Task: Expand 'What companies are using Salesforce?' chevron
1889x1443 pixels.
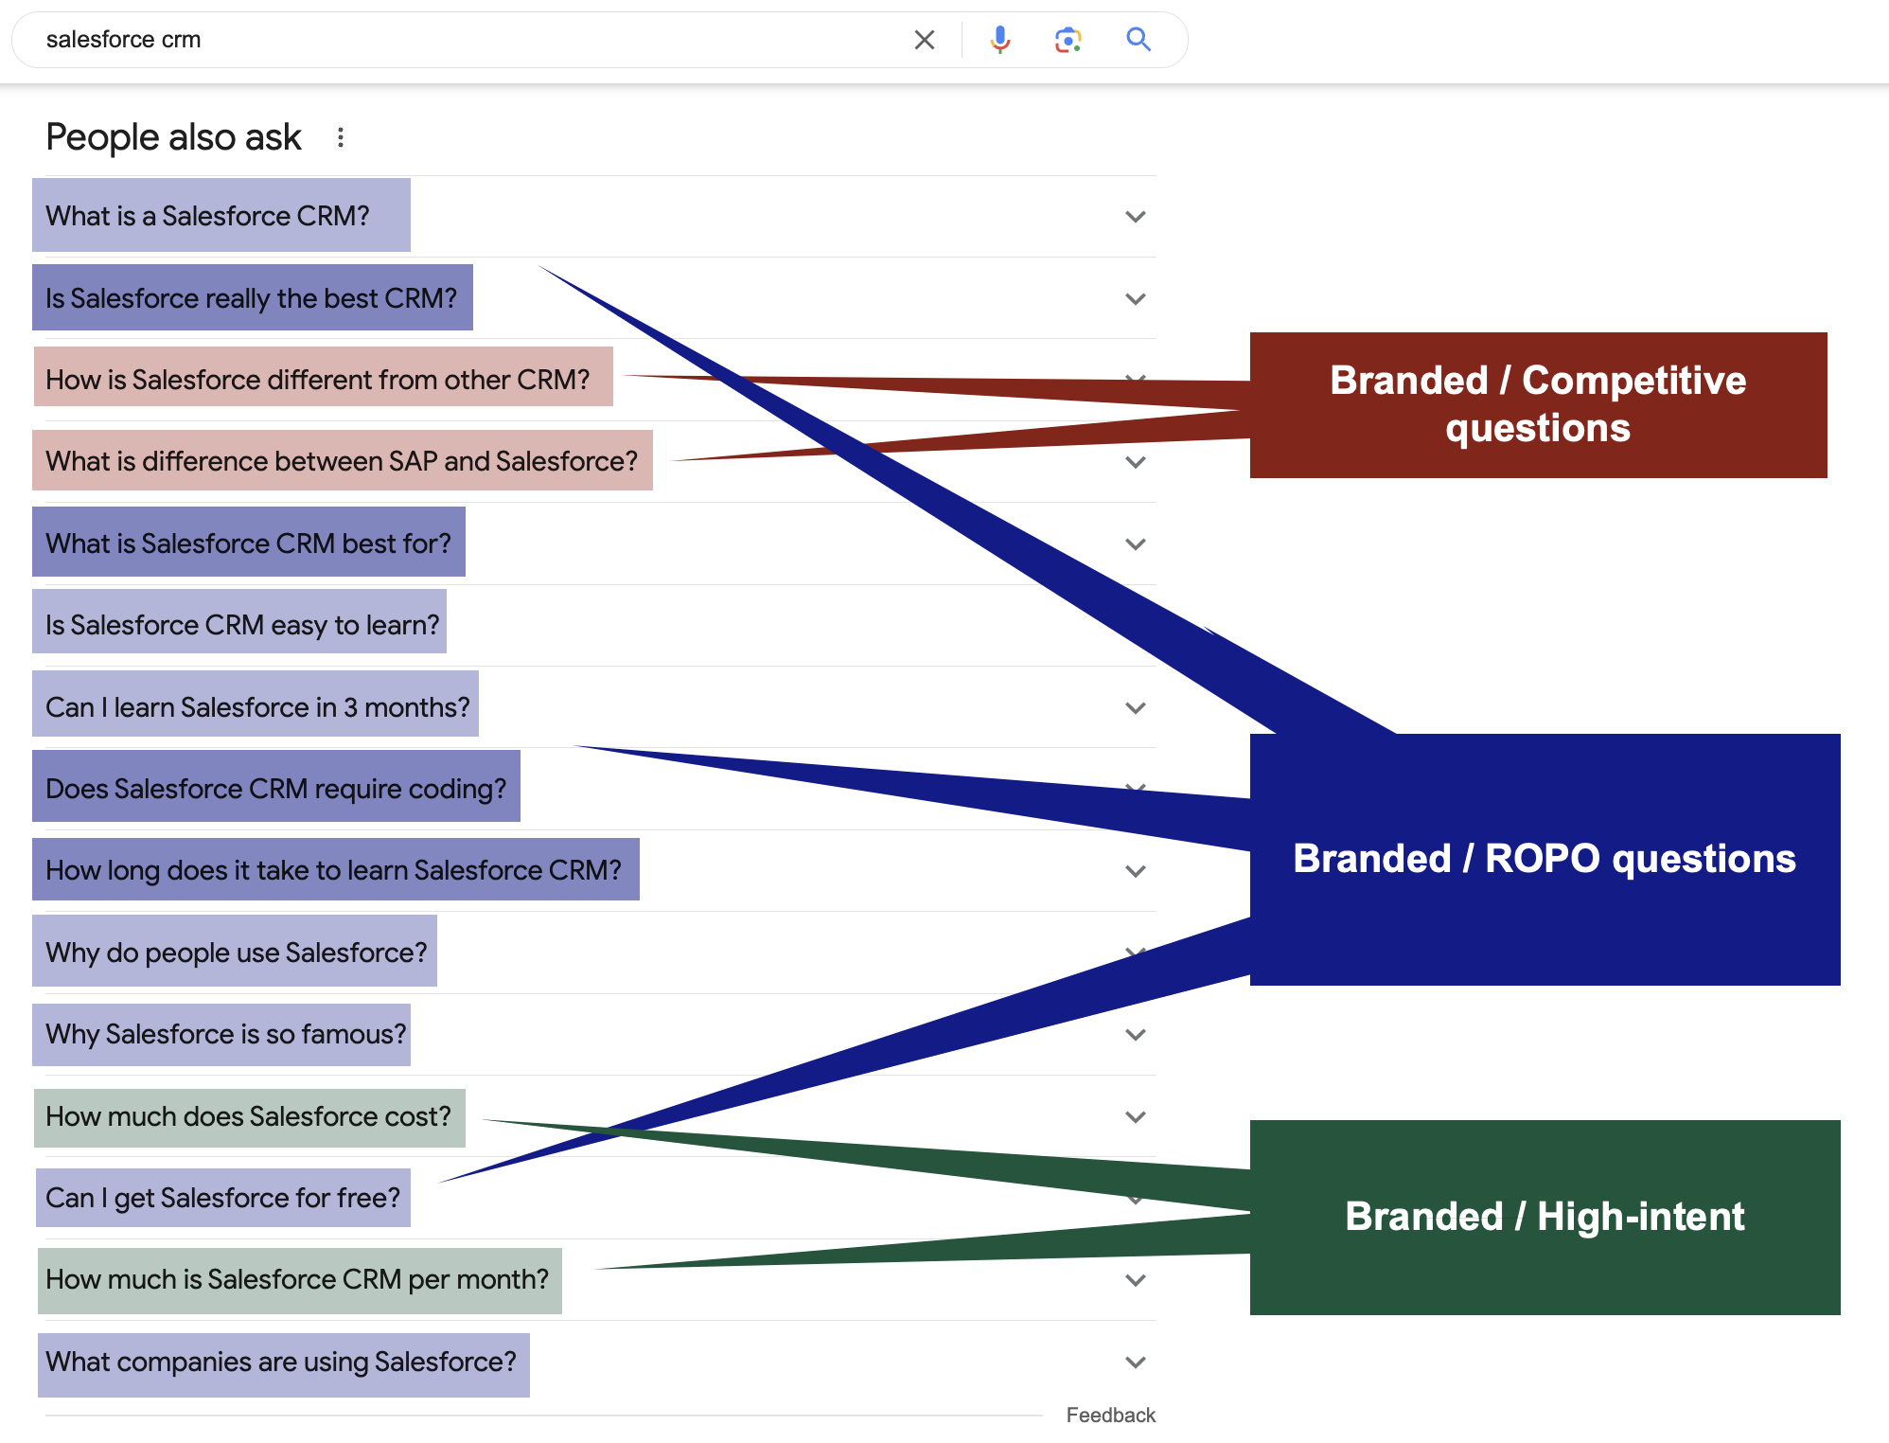Action: coord(1136,1363)
